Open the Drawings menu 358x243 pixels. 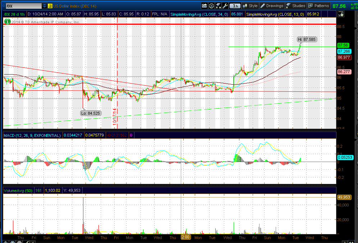(x=272, y=6)
